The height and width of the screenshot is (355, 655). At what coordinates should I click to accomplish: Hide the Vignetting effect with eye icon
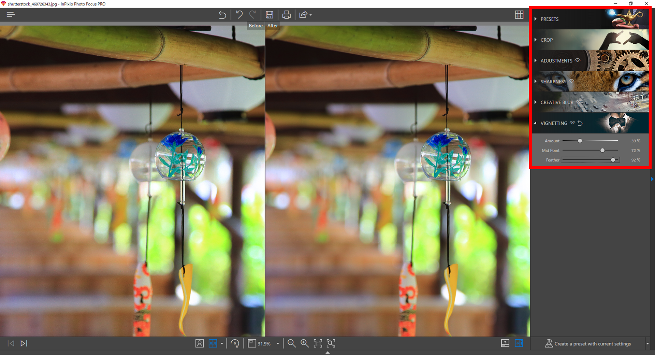[572, 123]
